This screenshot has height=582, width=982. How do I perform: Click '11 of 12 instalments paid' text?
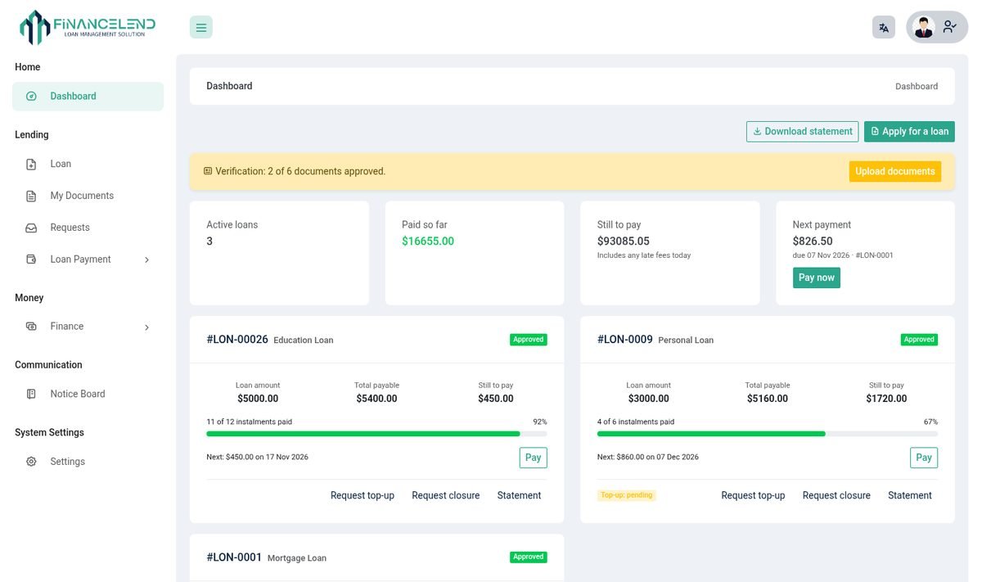coord(249,422)
